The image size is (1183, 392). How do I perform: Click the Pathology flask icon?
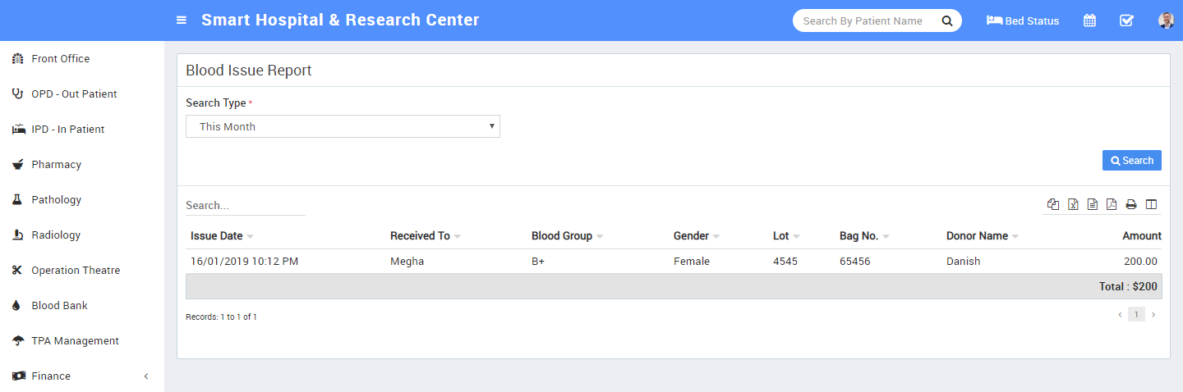point(16,199)
